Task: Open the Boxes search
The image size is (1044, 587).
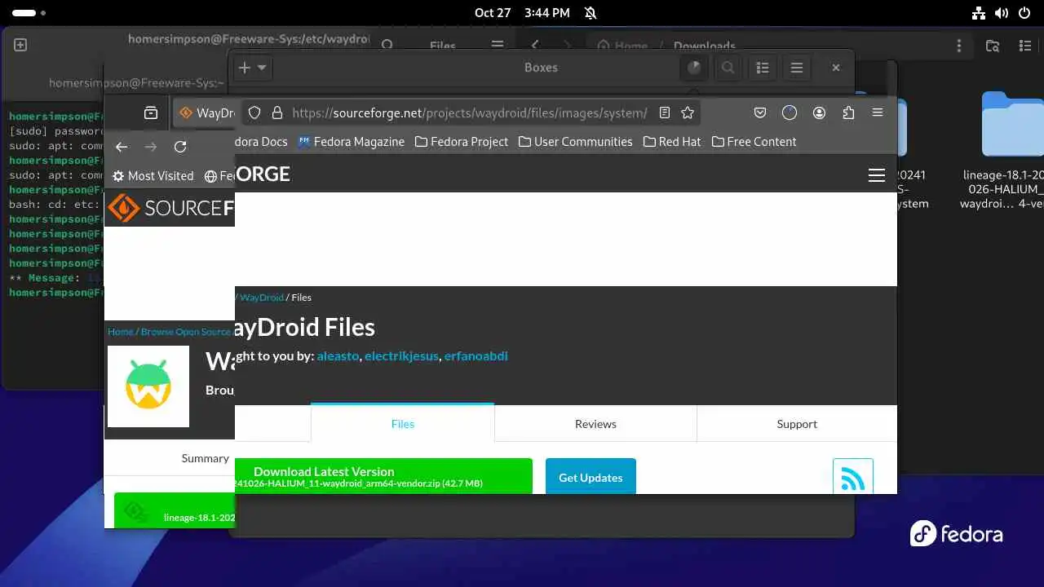Action: 728,68
